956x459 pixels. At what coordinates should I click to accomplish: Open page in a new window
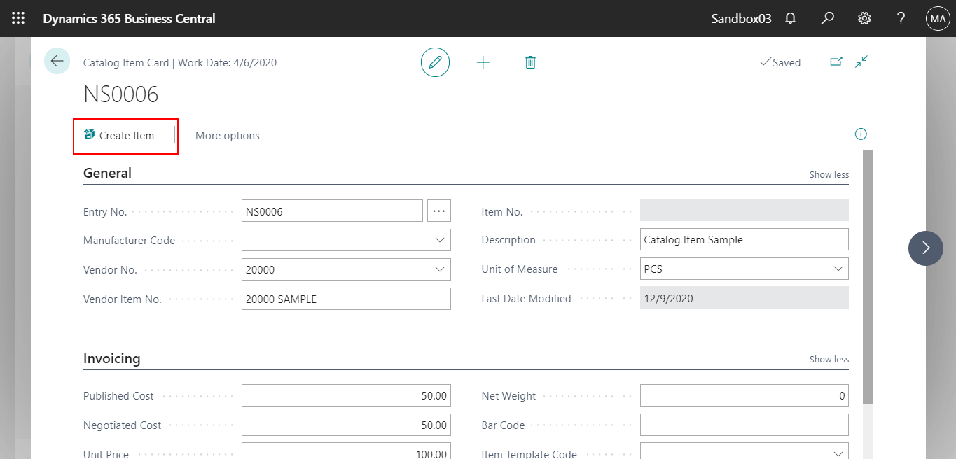(x=836, y=62)
